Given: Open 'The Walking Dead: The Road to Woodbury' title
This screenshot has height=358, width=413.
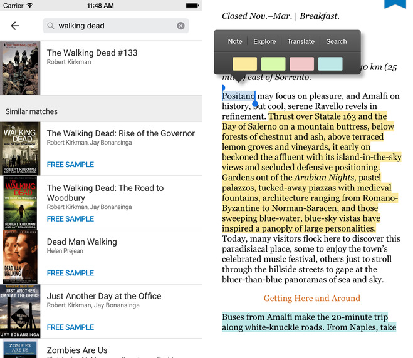Looking at the screenshot, I should 105,193.
